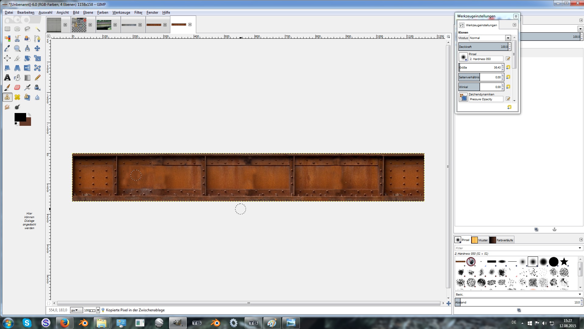Toggle zoom image when window resizes
Viewport: 584px width, 329px height.
(x=448, y=37)
